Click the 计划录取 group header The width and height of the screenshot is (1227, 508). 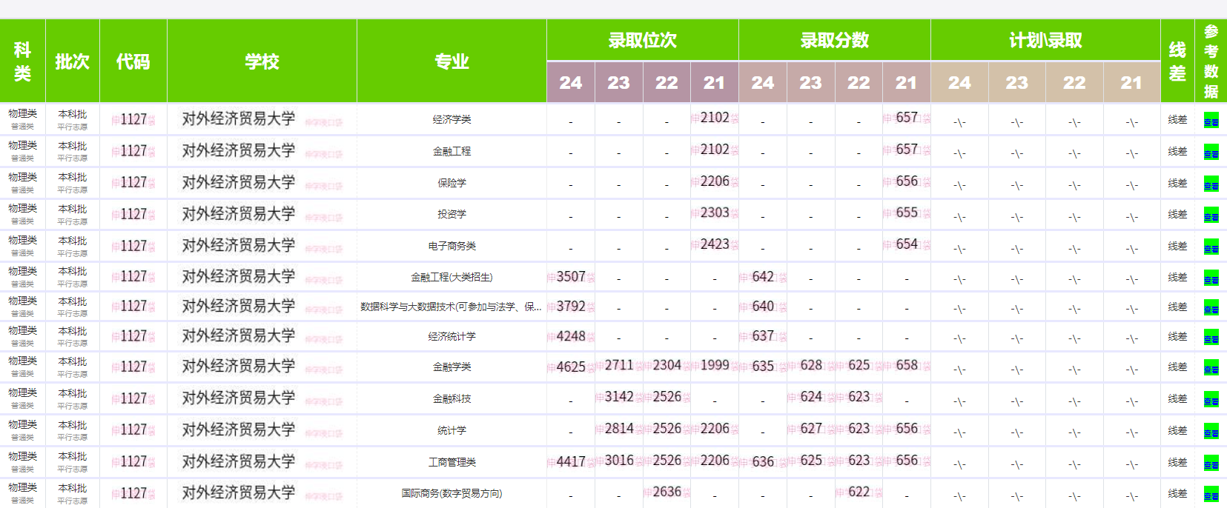pos(1045,40)
